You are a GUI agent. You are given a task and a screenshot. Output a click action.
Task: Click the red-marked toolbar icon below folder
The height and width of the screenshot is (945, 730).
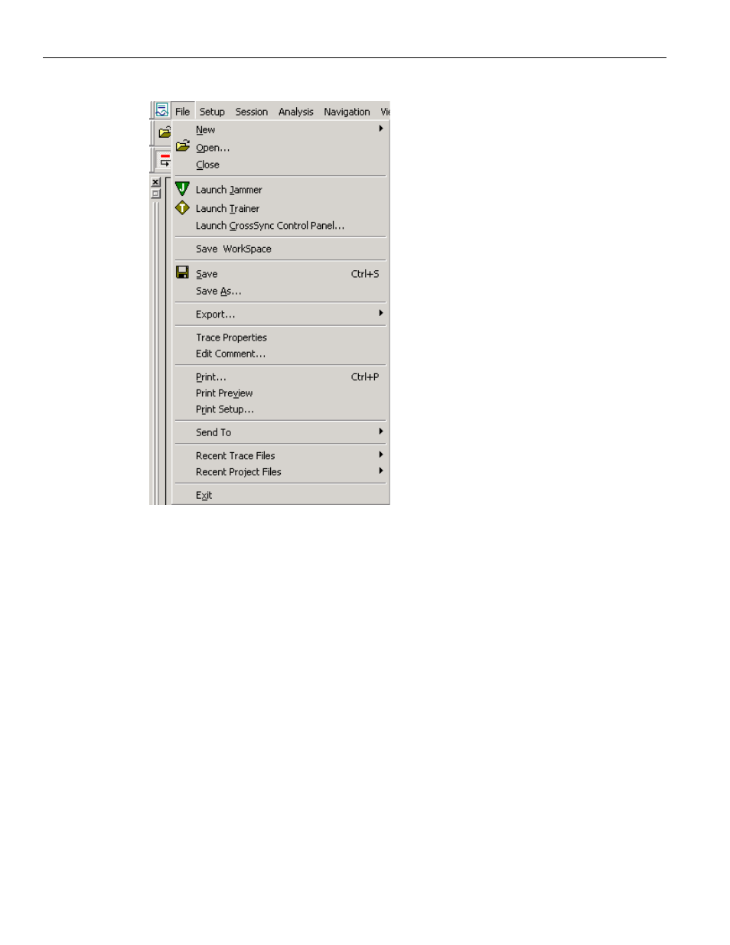(x=165, y=160)
